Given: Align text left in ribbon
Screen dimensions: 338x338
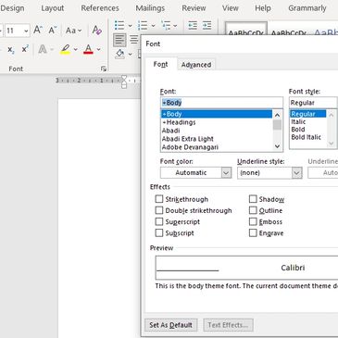Looking at the screenshot, I should (119, 40).
